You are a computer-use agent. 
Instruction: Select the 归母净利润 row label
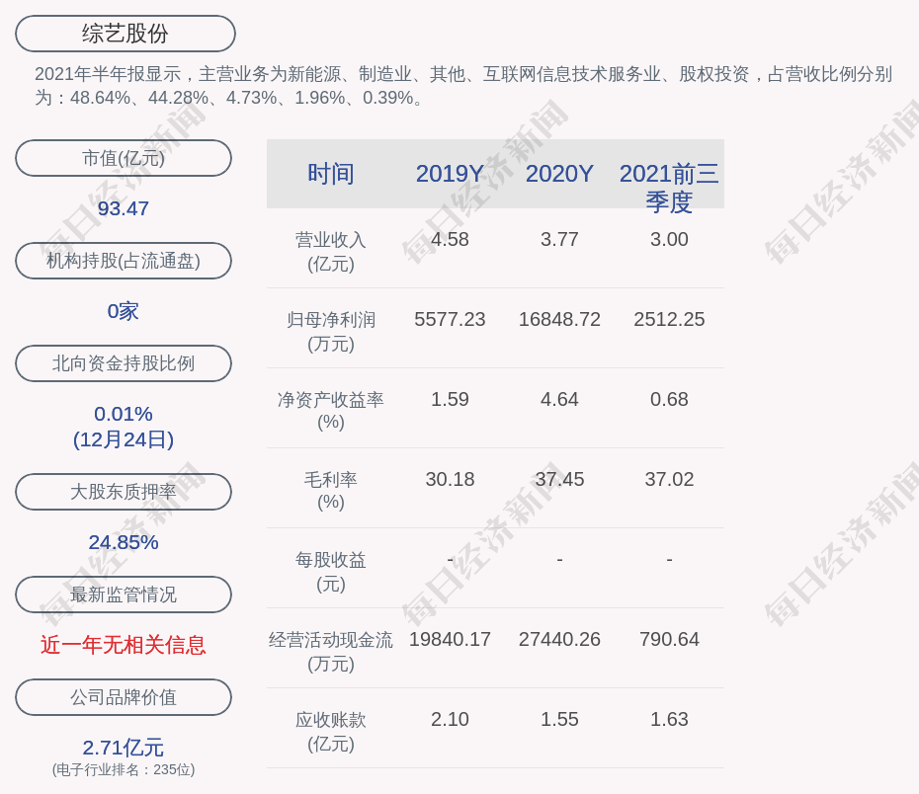[331, 332]
